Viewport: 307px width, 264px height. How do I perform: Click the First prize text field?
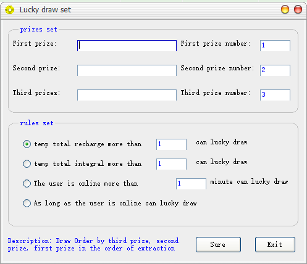tap(127, 46)
